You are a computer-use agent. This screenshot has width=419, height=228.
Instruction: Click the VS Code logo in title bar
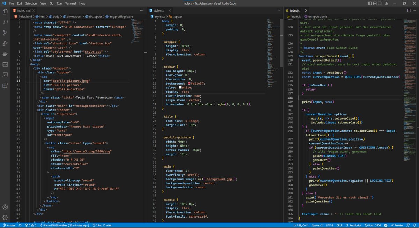pyautogui.click(x=5, y=3)
